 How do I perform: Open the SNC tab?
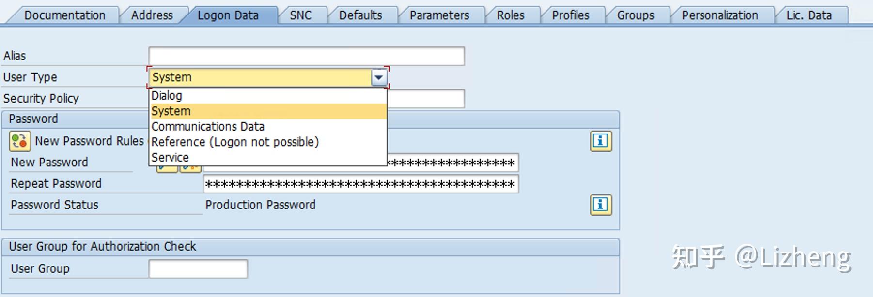point(300,15)
